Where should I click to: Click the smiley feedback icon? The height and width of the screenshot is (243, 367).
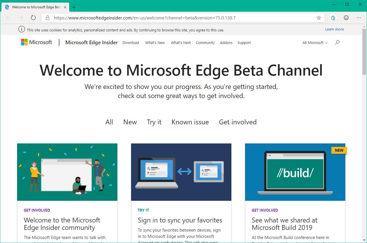346,18
